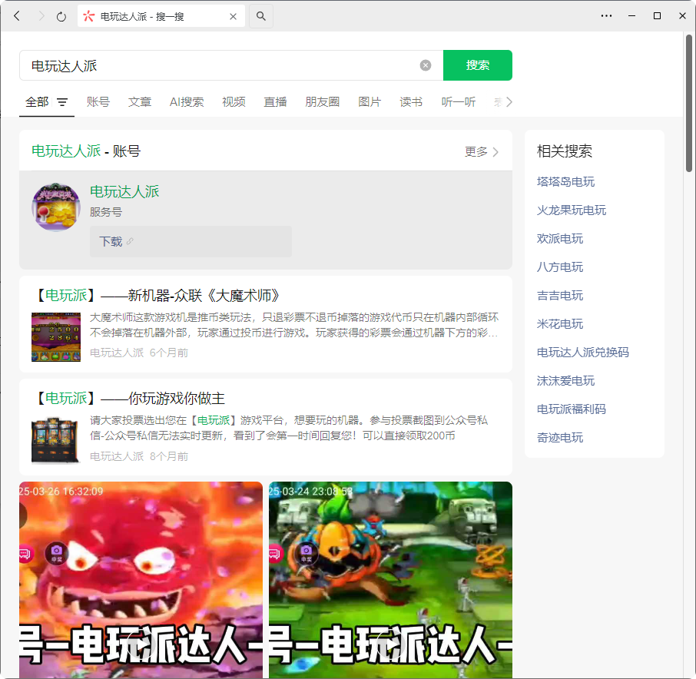Image resolution: width=696 pixels, height=679 pixels.
Task: Click the green 搜索 button
Action: [x=478, y=65]
